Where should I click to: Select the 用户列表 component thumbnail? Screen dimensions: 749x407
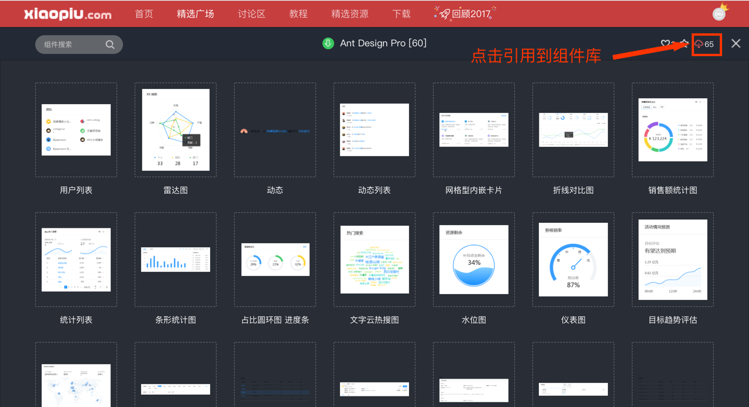[x=76, y=130]
